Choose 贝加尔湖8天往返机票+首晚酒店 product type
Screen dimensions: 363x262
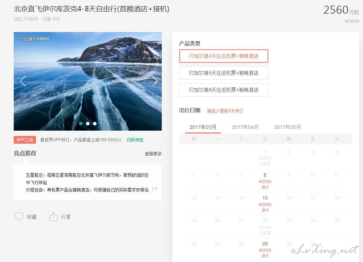click(224, 90)
